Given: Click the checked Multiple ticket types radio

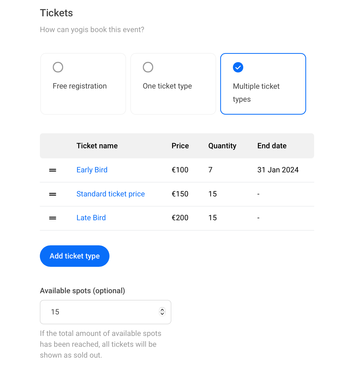Looking at the screenshot, I should click(238, 67).
